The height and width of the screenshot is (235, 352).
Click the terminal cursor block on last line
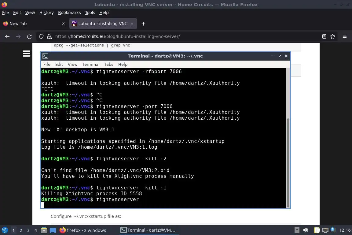[43, 205]
